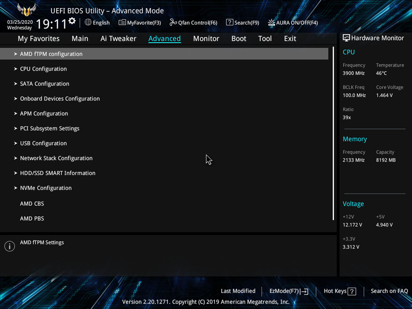This screenshot has height=309, width=412.
Task: Expand AMD fTPM configuration submenu
Action: click(x=51, y=54)
